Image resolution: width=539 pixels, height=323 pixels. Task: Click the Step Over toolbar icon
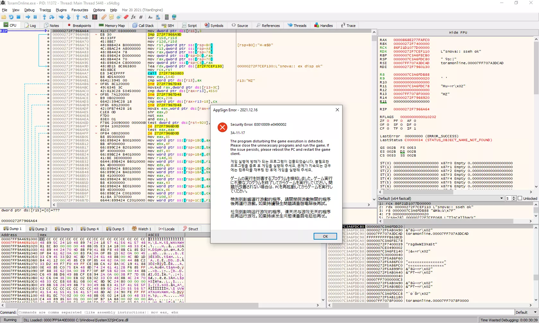52,17
